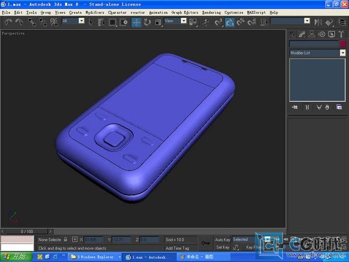Toggle Show End Result button
349x262 pixels.
click(307, 107)
